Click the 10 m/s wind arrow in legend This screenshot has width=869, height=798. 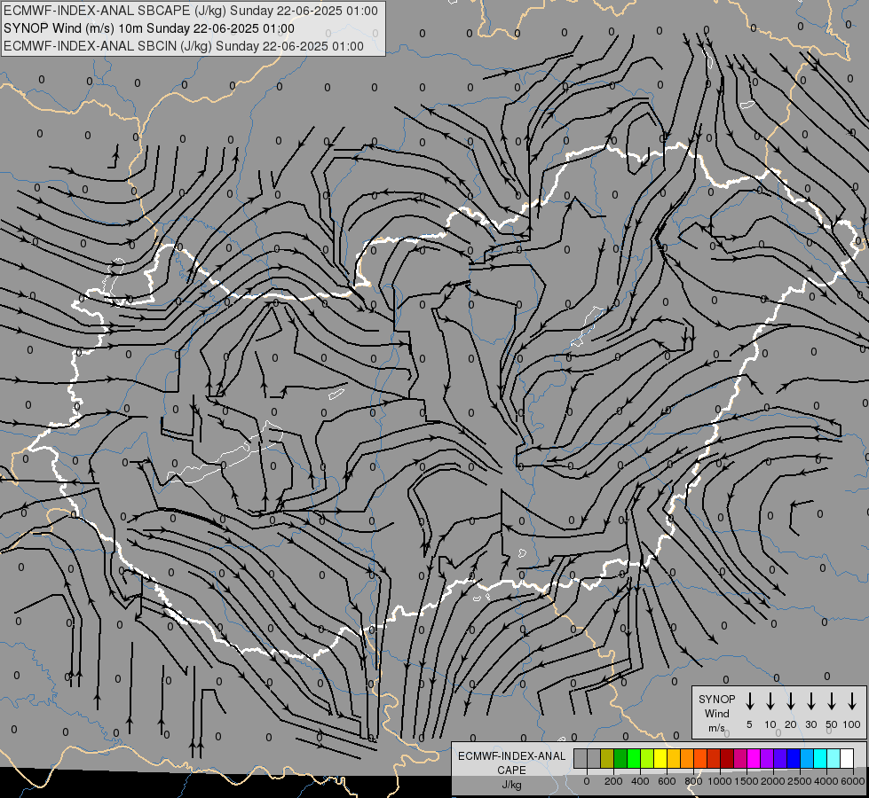770,700
